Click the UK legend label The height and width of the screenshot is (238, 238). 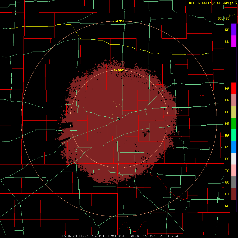click(x=227, y=42)
